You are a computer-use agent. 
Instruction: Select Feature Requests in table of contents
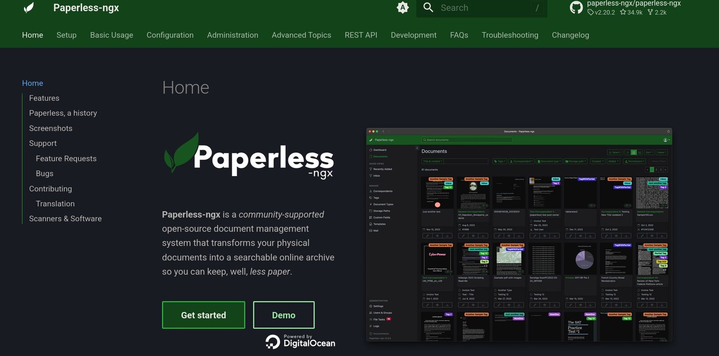66,158
